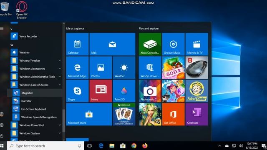Launch Candy Crush Soda tile
The height and width of the screenshot is (150, 267).
point(174,67)
